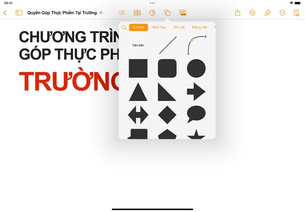305x212 pixels.
Task: Open the document settings icon
Action: coord(296,13)
